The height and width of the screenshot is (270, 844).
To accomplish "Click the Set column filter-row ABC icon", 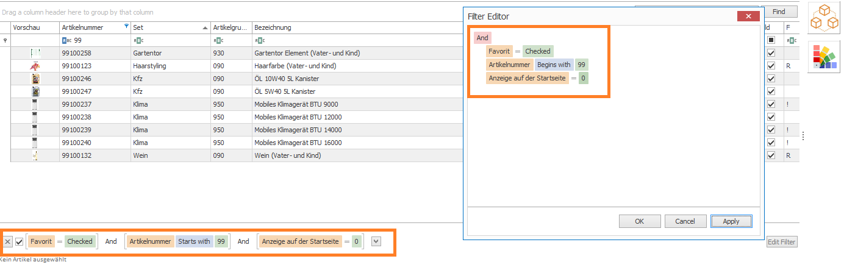I will pos(137,40).
